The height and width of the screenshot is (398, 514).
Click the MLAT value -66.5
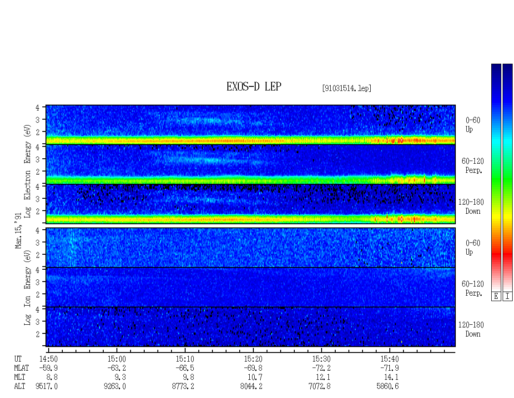point(185,368)
